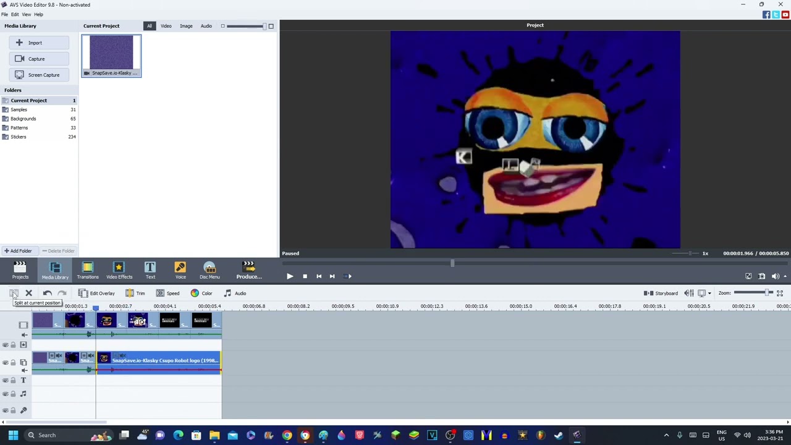
Task: Select the Audio media filter tab
Action: pos(206,26)
